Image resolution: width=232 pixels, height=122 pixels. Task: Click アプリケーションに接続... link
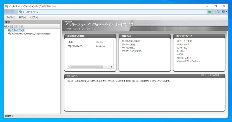(132, 51)
